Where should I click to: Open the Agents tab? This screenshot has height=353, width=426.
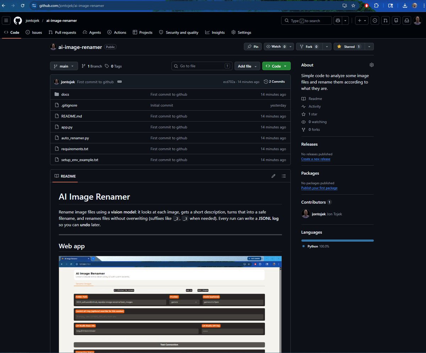tap(92, 32)
